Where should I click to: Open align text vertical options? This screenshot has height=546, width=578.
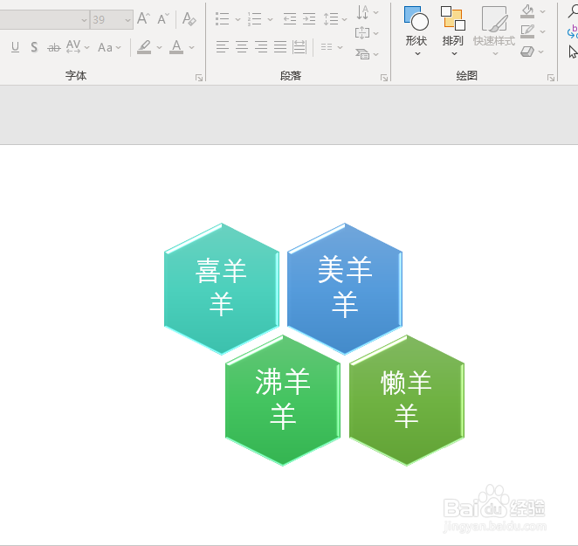click(367, 33)
